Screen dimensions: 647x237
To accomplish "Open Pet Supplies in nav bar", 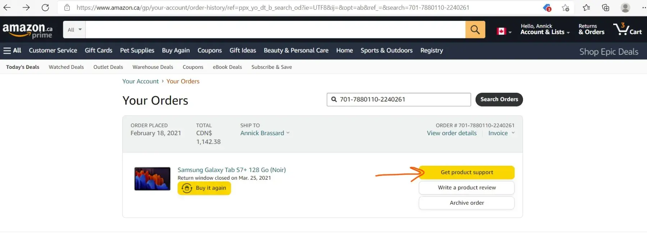I will coord(137,51).
